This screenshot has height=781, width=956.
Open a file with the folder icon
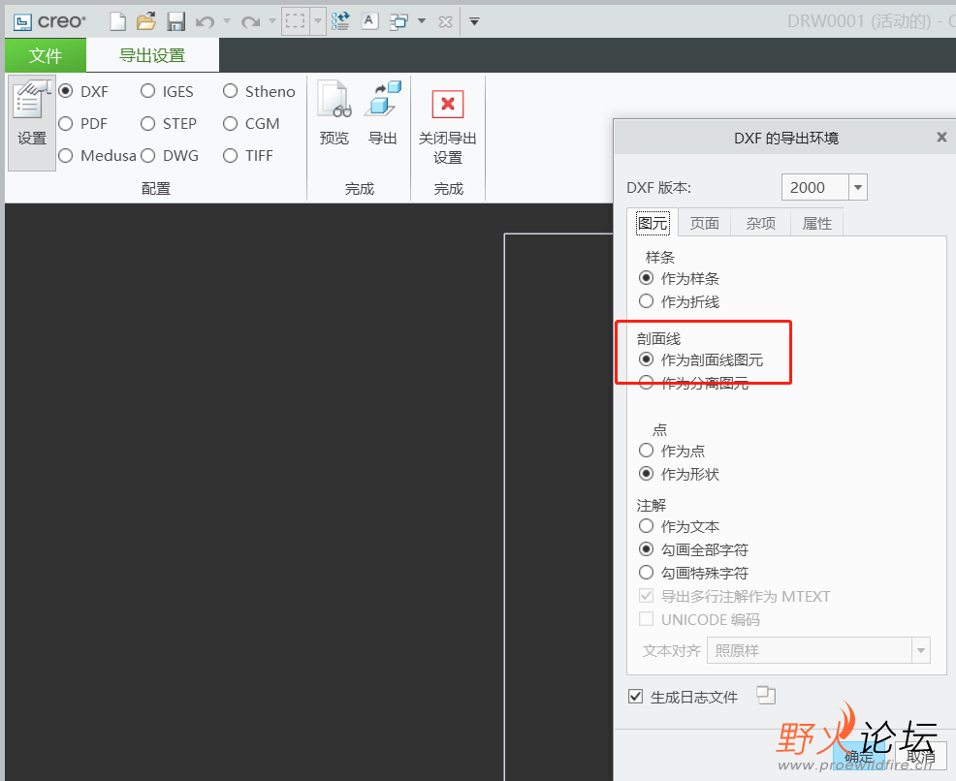(146, 21)
